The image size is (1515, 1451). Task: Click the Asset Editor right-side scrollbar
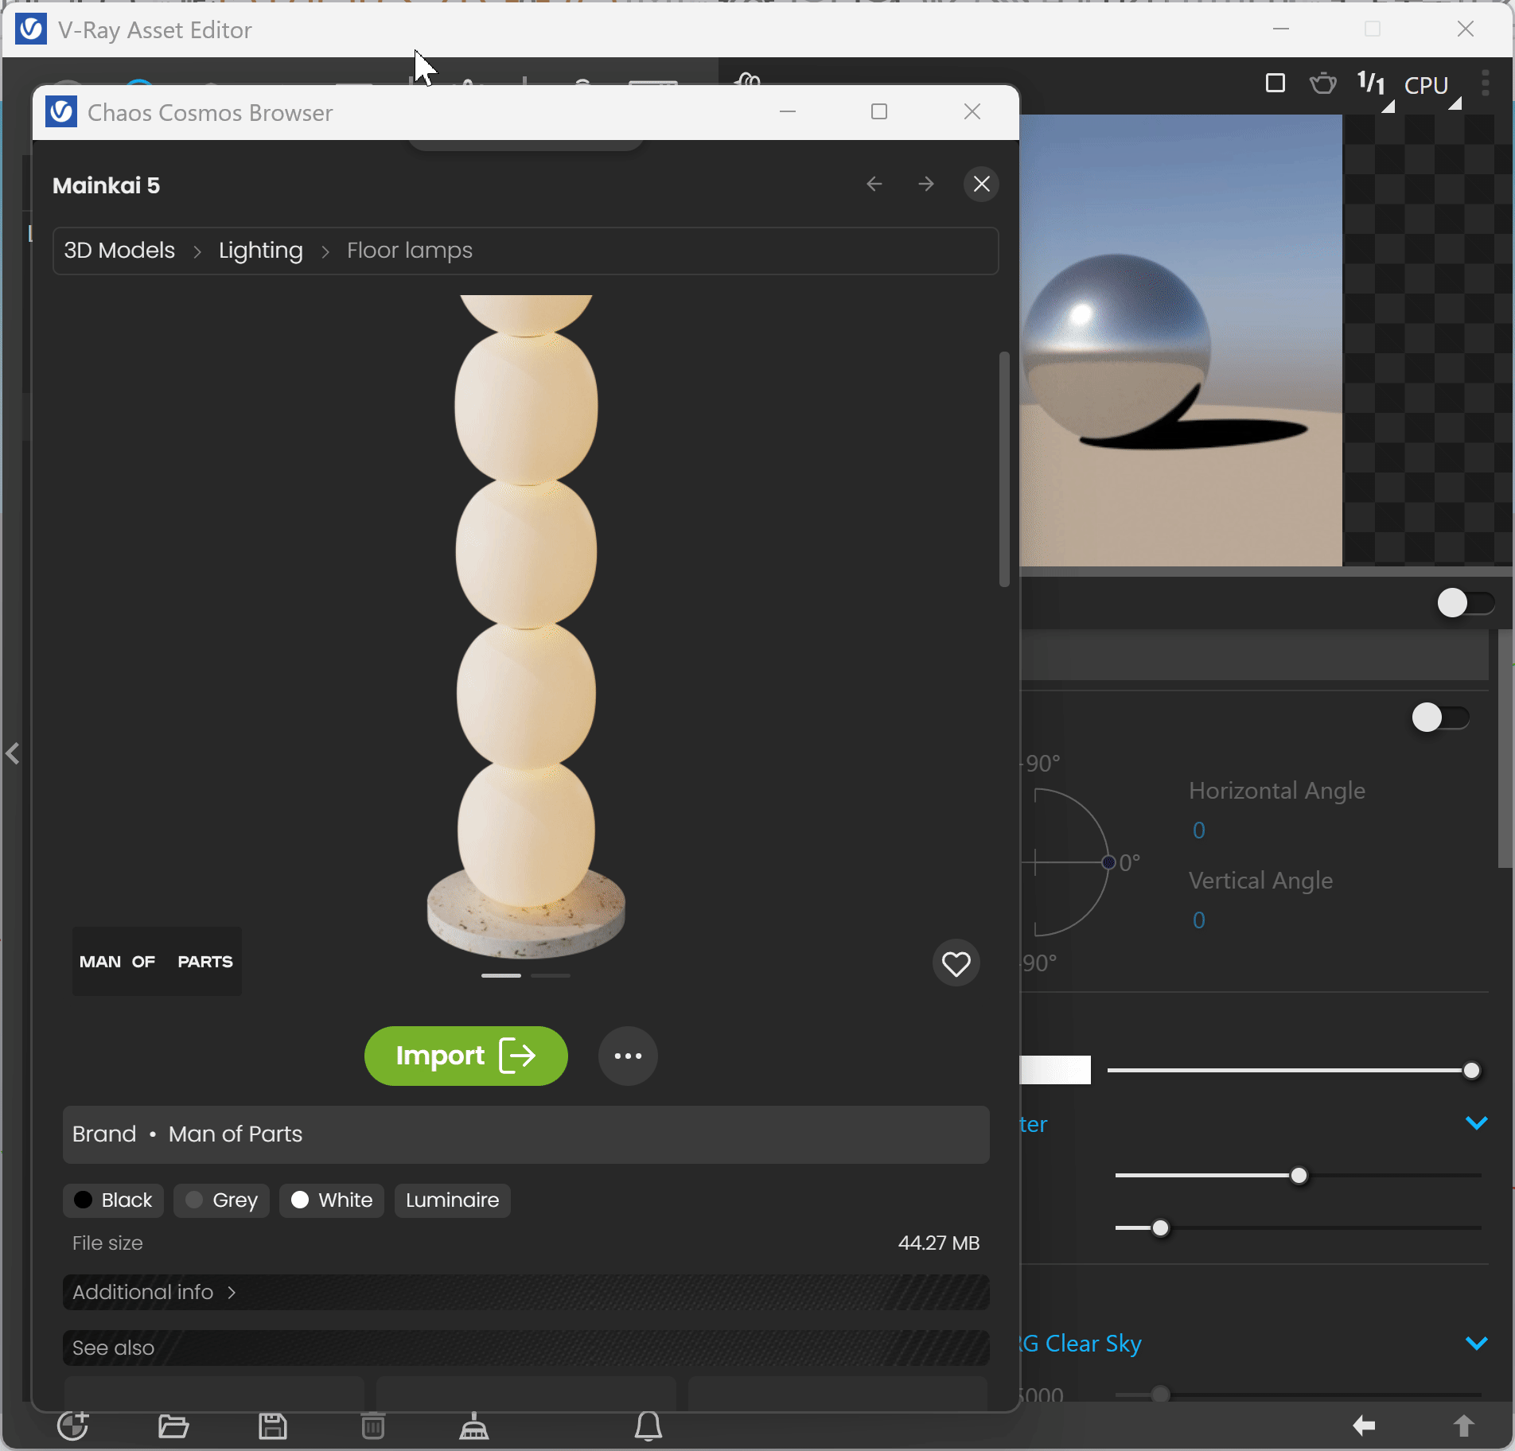(x=1505, y=748)
